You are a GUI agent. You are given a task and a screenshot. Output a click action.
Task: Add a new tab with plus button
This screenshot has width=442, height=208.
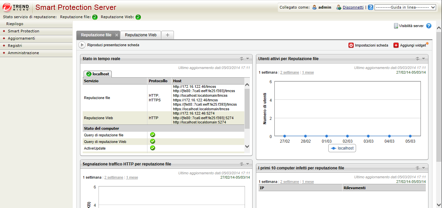[168, 35]
